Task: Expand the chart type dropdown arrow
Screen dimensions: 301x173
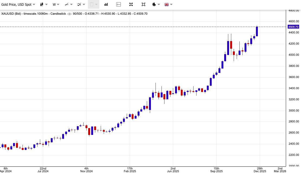Action: pyautogui.click(x=47, y=4)
